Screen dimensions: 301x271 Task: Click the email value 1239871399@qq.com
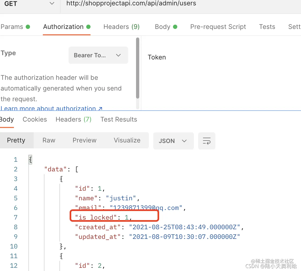point(146,208)
